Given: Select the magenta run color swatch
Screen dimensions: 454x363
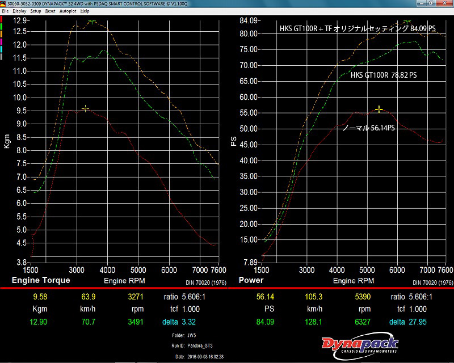Looking at the screenshot, I should [x=2, y=43].
